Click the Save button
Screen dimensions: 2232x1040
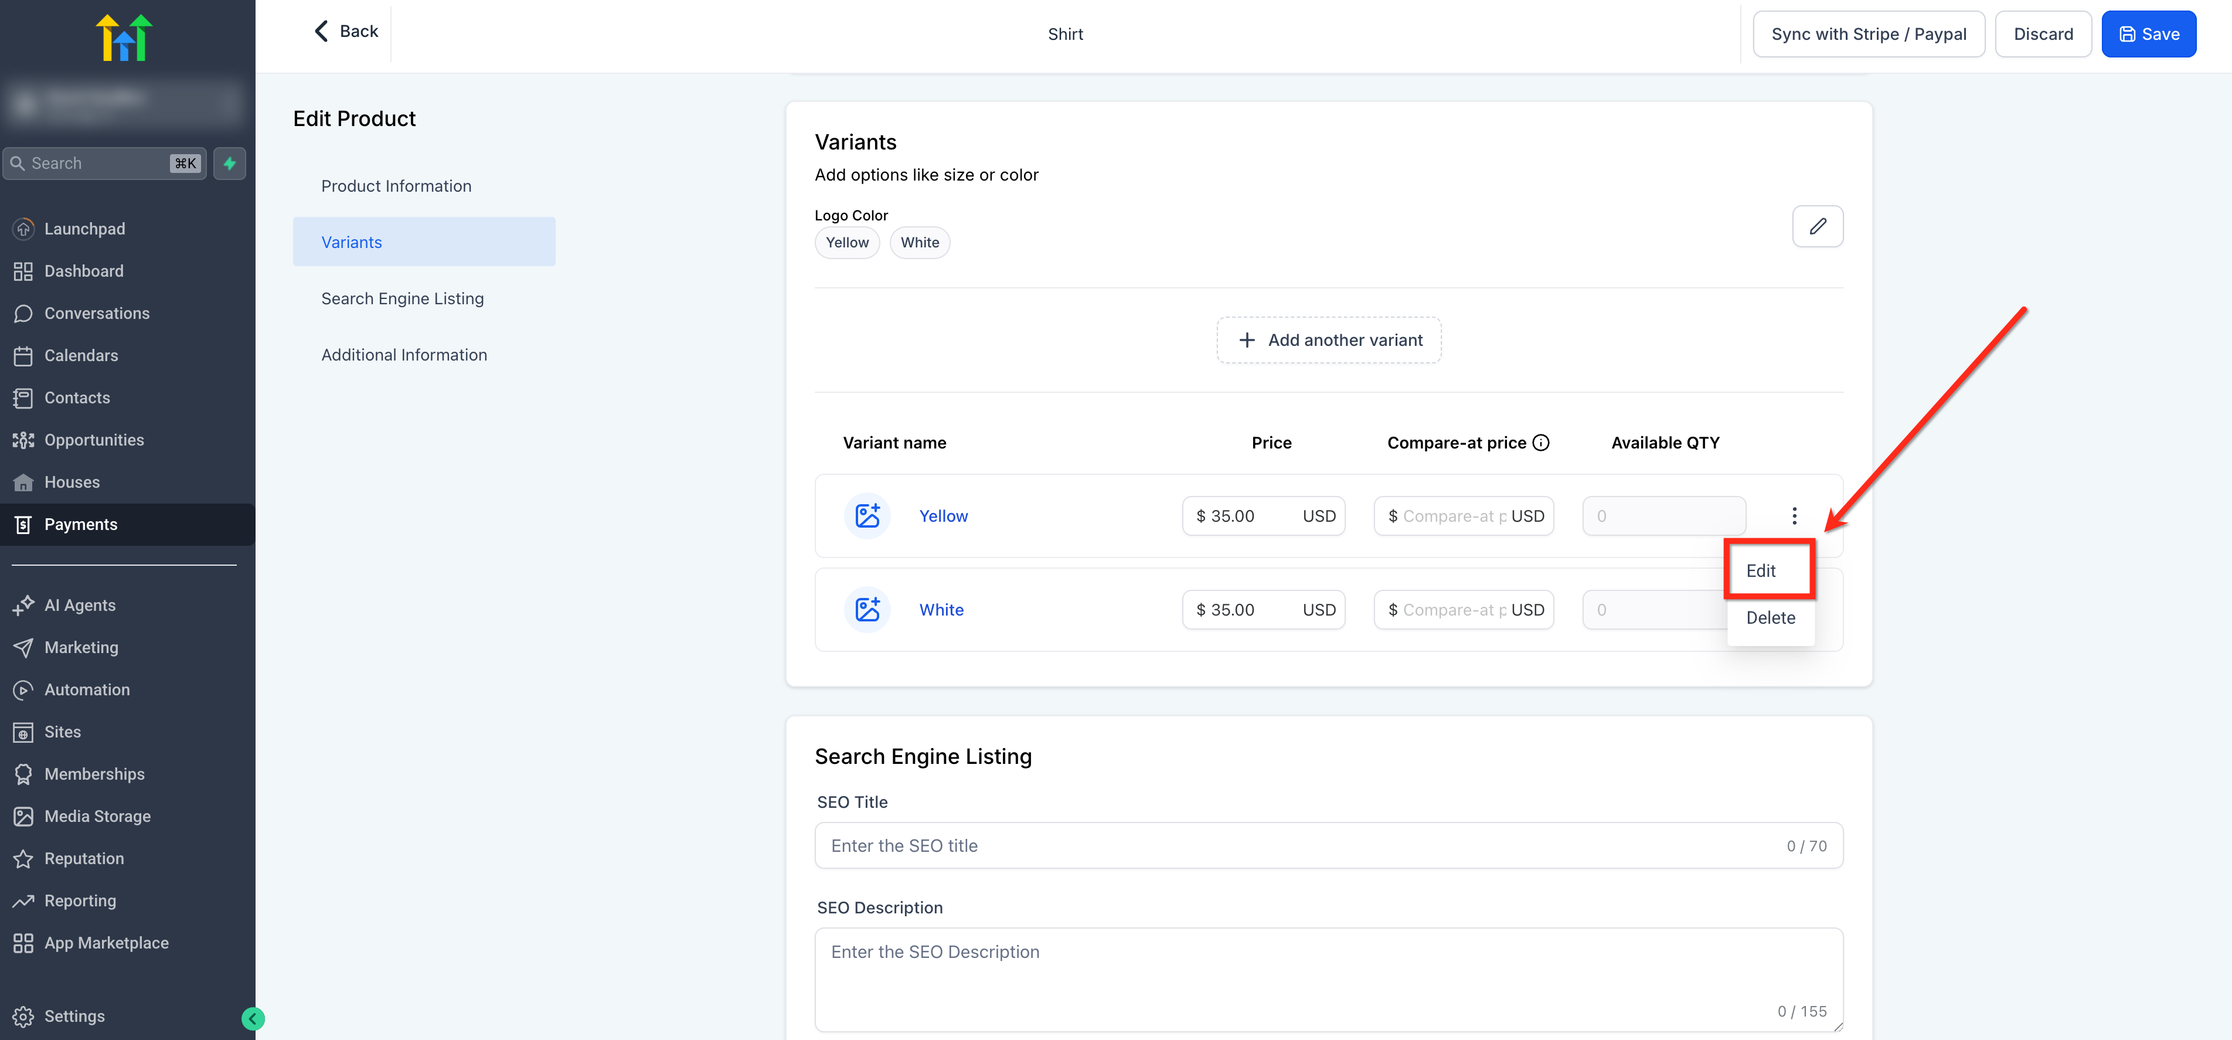[x=2148, y=34]
